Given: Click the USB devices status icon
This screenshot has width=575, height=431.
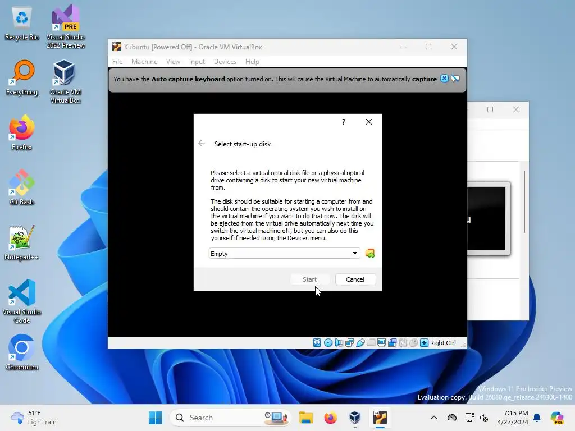Looking at the screenshot, I should [x=360, y=343].
